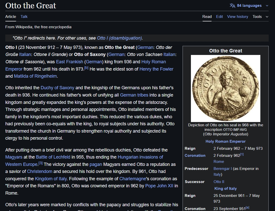Expand the languages chevron arrow
The image size is (275, 211).
(x=267, y=6)
